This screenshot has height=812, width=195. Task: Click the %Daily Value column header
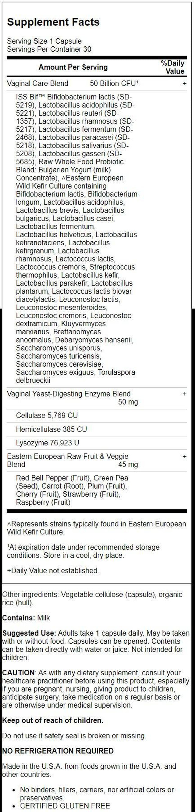point(173,67)
